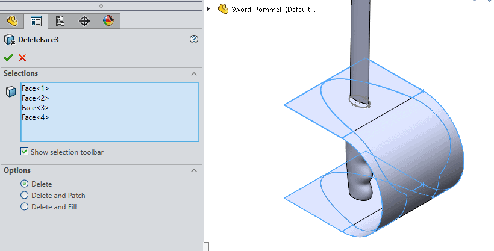Click the DeleteFace3 feature icon
This screenshot has height=251, width=494.
click(x=10, y=40)
